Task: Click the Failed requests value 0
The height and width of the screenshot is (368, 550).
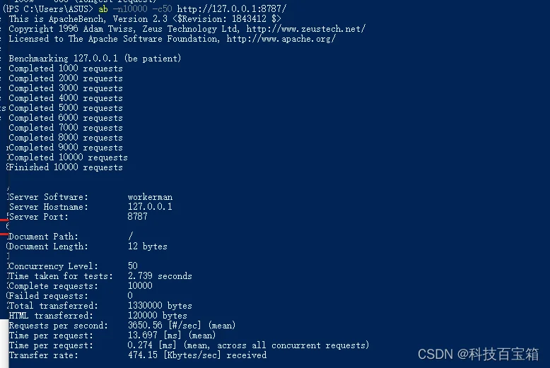Action: coord(130,296)
